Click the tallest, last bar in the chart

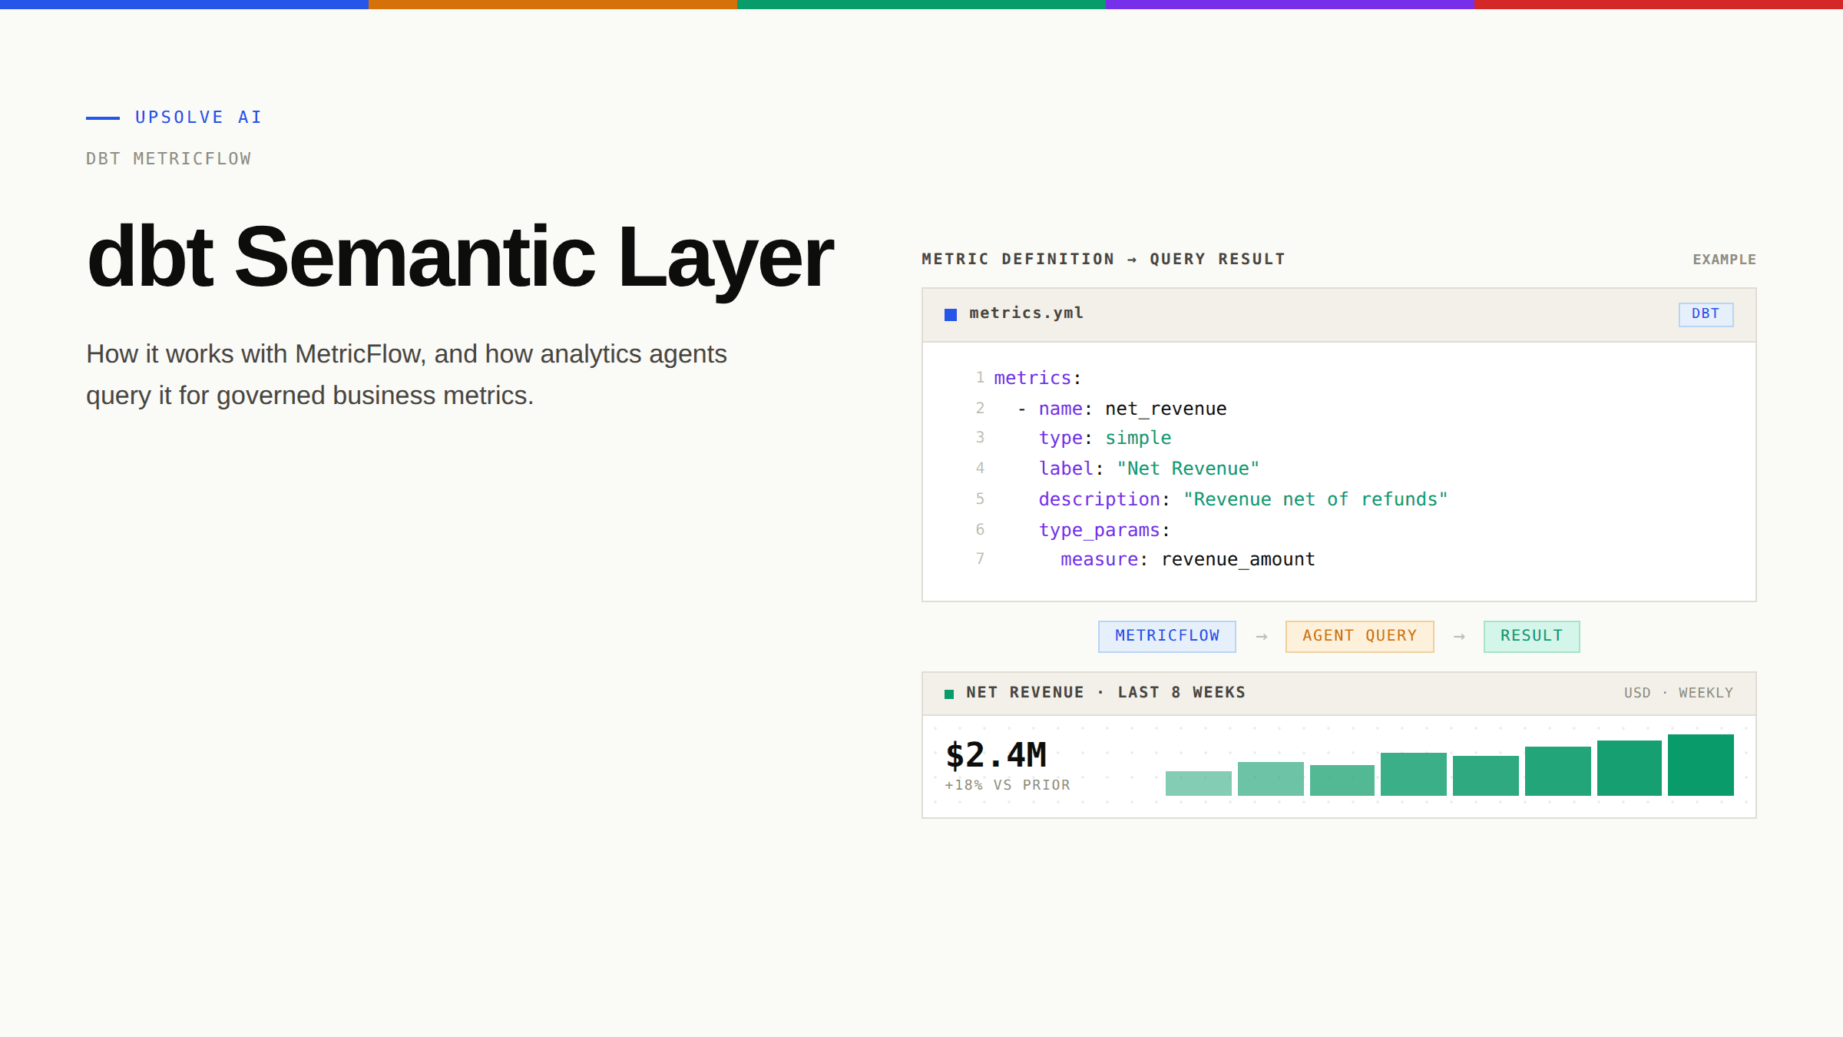(1700, 765)
